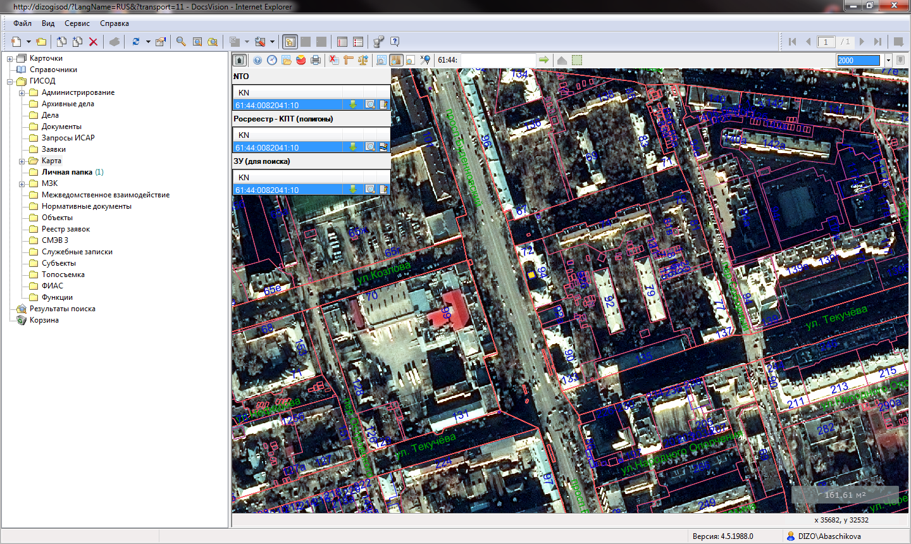Screen dimensions: 911x544
Task: Open the Вид menu
Action: coord(48,23)
